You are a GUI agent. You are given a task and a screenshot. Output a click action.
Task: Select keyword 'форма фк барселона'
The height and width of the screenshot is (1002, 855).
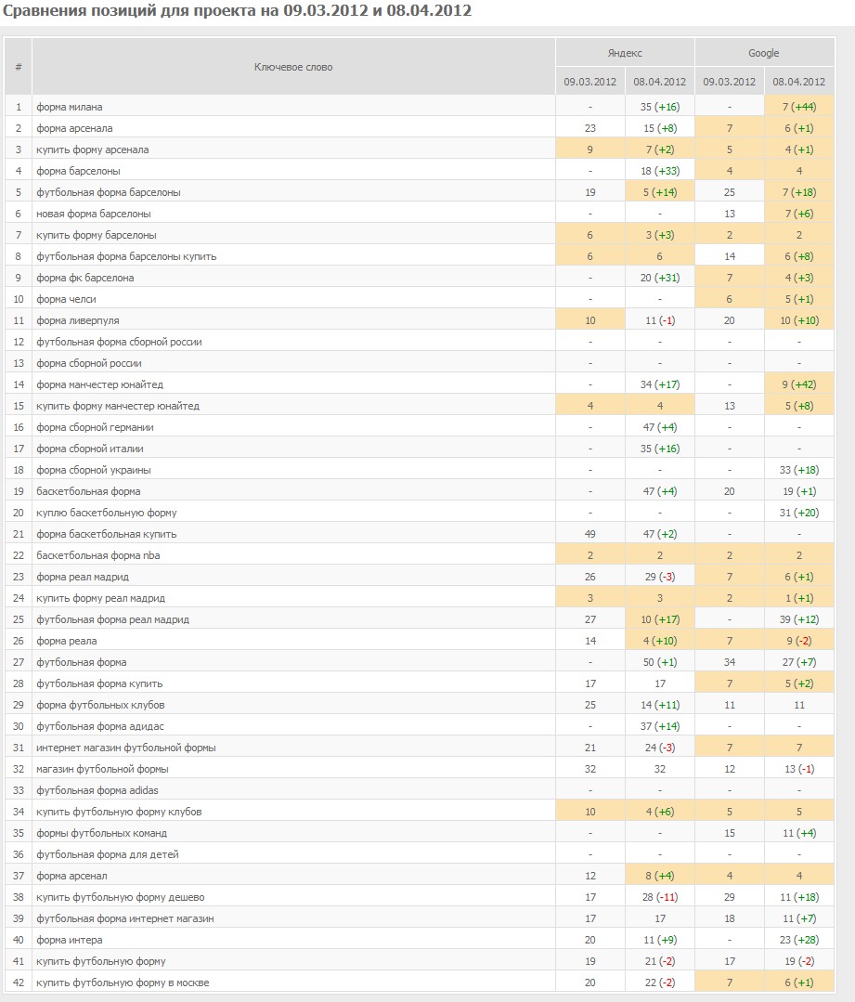pyautogui.click(x=85, y=278)
